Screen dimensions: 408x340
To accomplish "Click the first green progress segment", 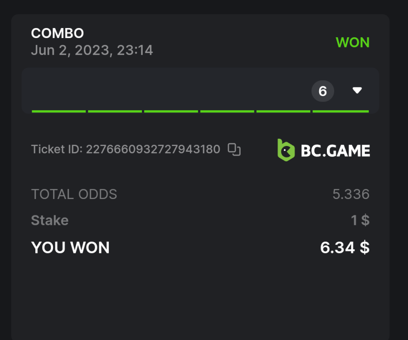I will 59,111.
